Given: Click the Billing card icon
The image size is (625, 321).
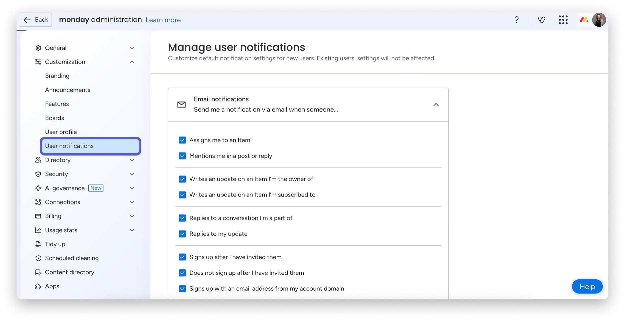Looking at the screenshot, I should pos(38,216).
